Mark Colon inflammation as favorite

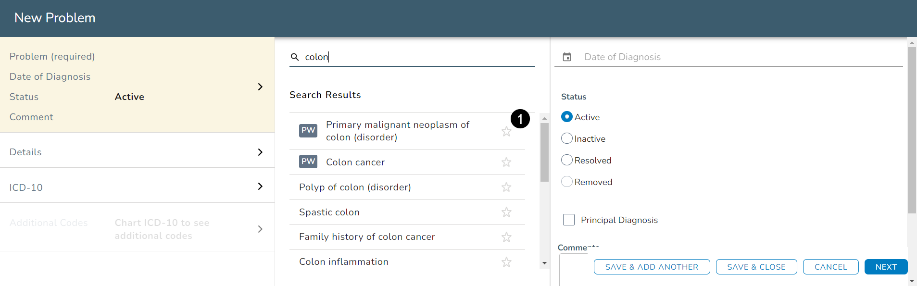point(506,262)
